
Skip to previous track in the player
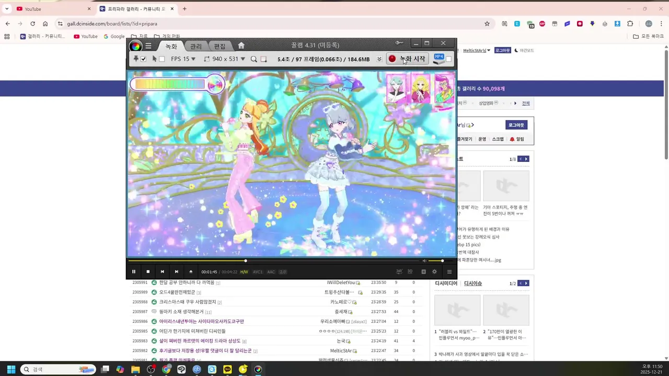[162, 272]
